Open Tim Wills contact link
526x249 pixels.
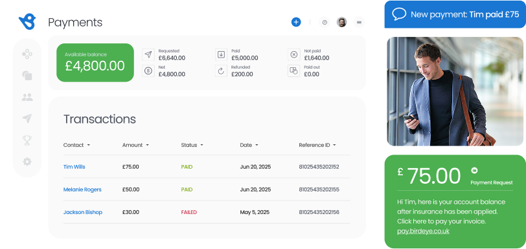coord(74,167)
